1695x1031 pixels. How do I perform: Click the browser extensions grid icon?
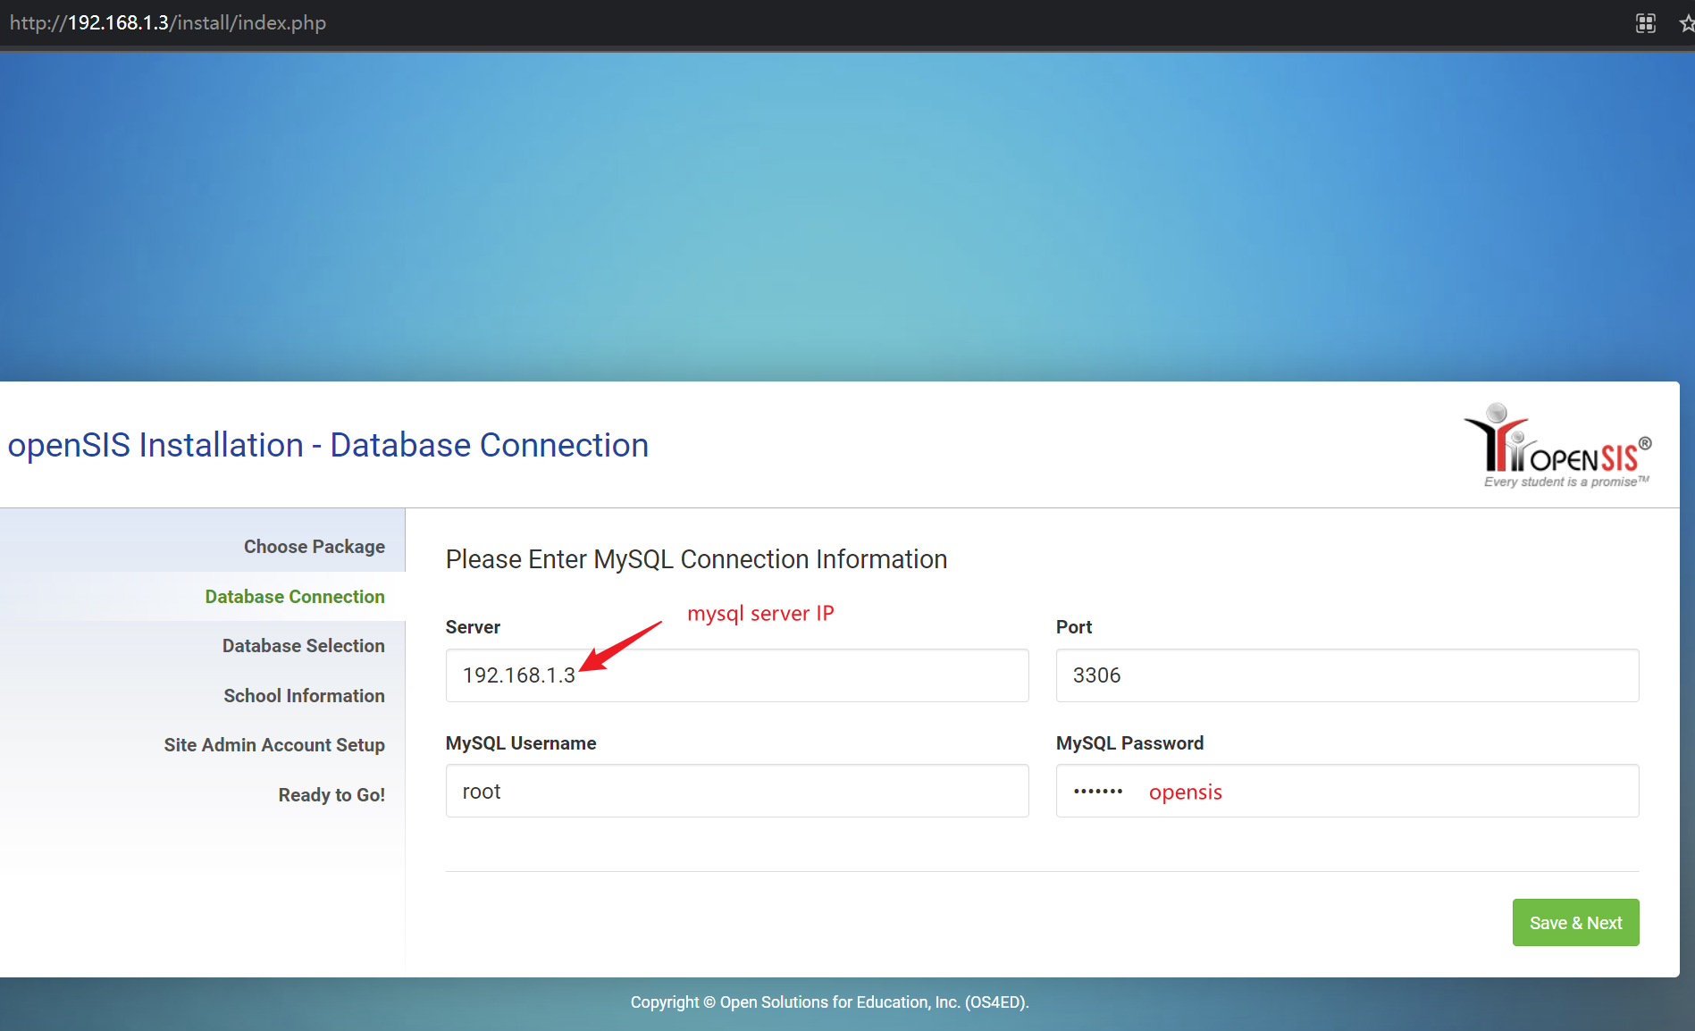tap(1645, 22)
